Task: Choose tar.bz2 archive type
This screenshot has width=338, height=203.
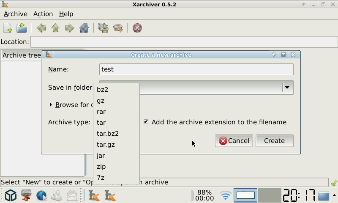Action: [116, 134]
